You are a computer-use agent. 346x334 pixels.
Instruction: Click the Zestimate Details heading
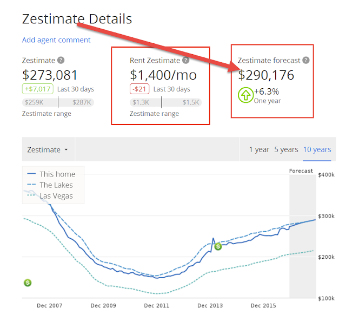point(77,19)
